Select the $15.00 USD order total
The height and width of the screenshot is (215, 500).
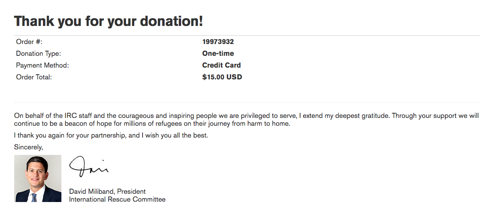[x=222, y=77]
